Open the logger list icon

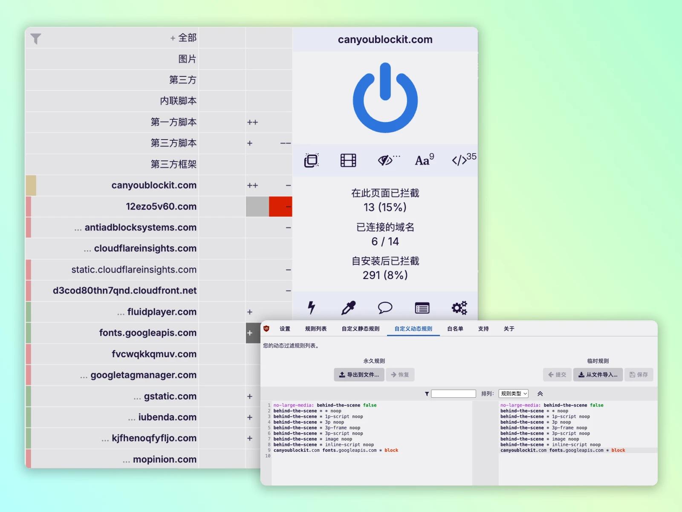(422, 308)
